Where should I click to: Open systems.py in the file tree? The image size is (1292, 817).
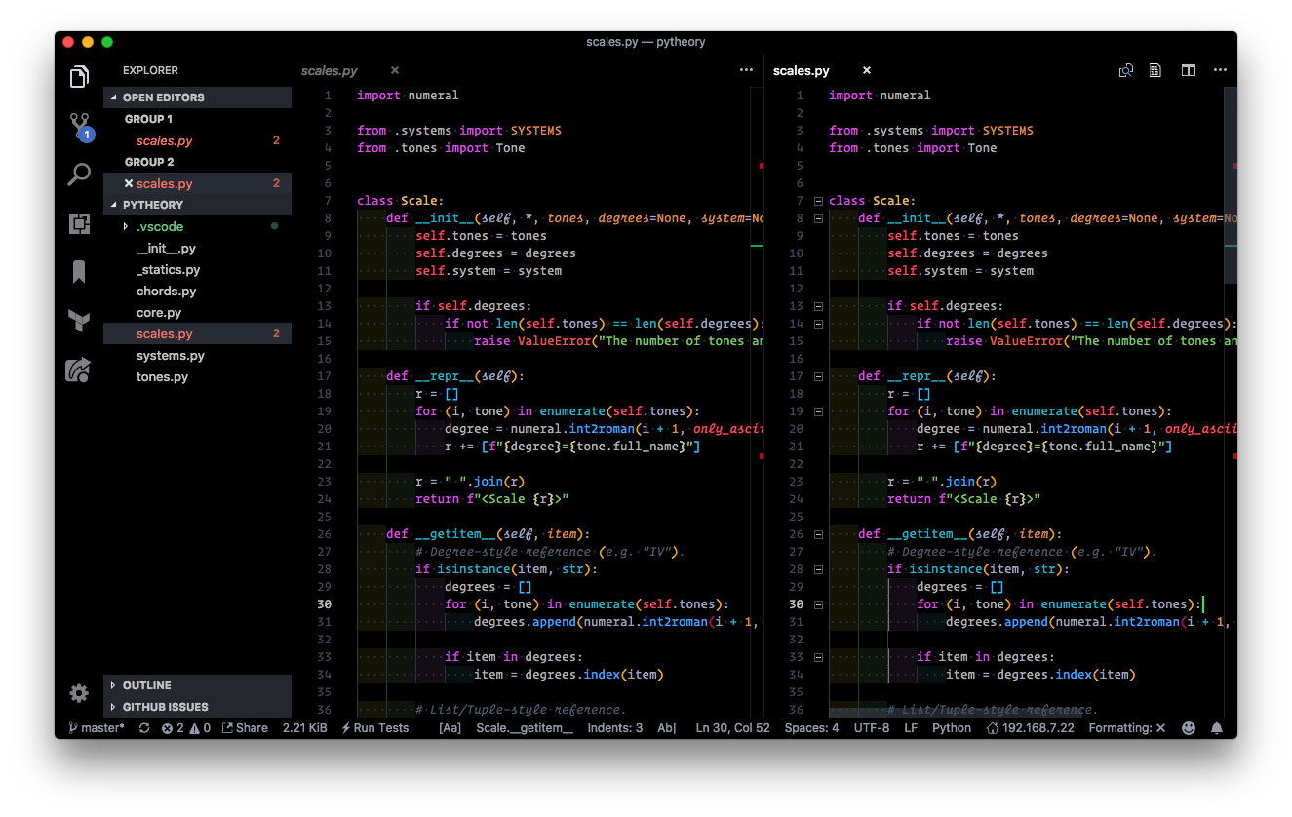click(x=197, y=356)
